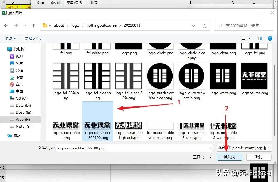This screenshot has width=278, height=182.
Task: Switch to 页面 tab in Page Setup
Action: [41, 3]
